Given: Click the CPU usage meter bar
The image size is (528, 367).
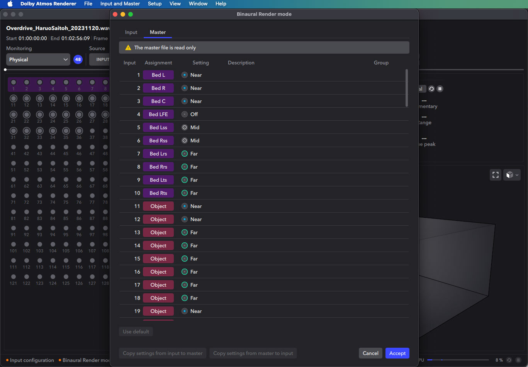Looking at the screenshot, I should click(x=458, y=360).
